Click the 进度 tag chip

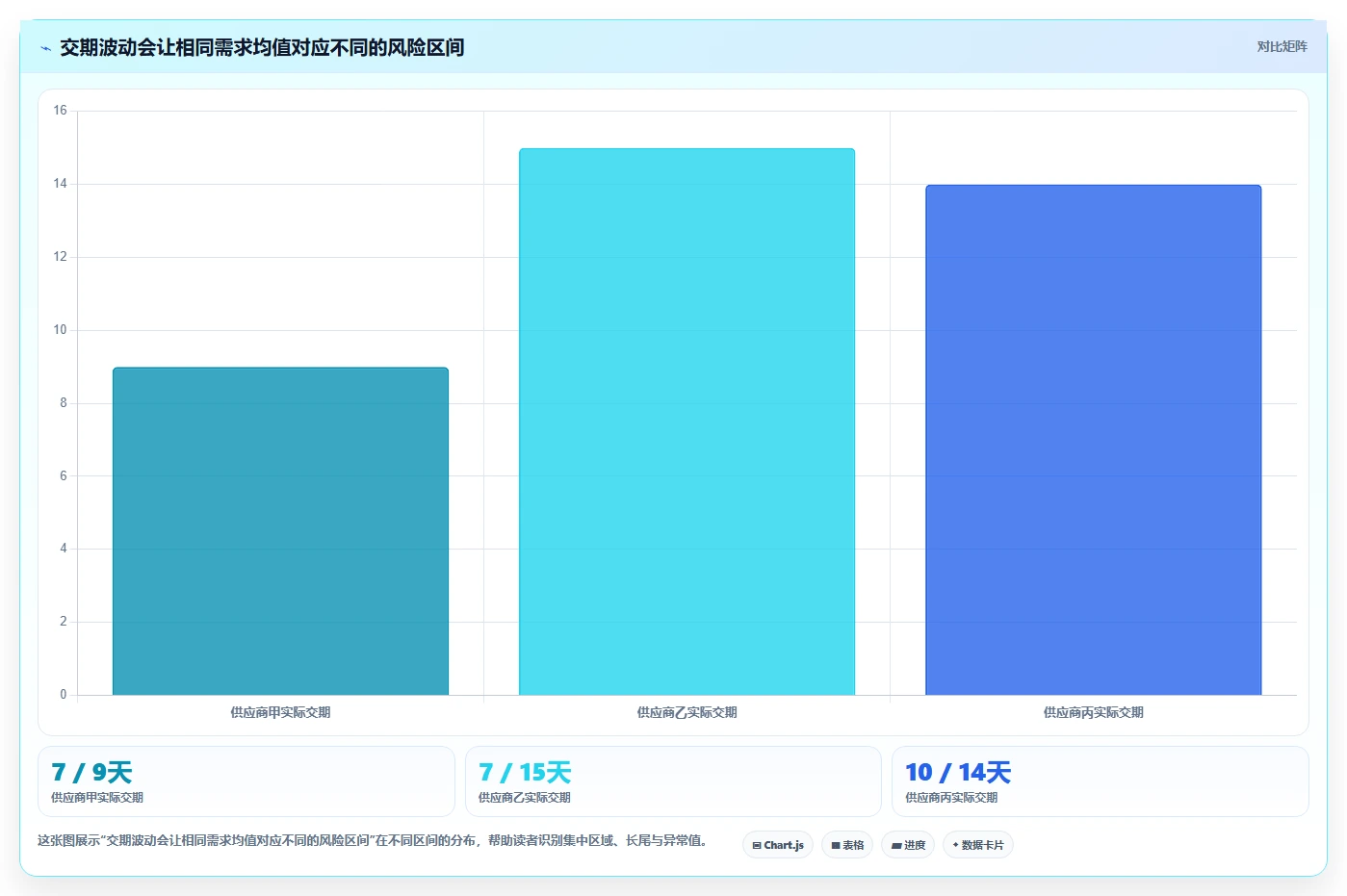[908, 845]
